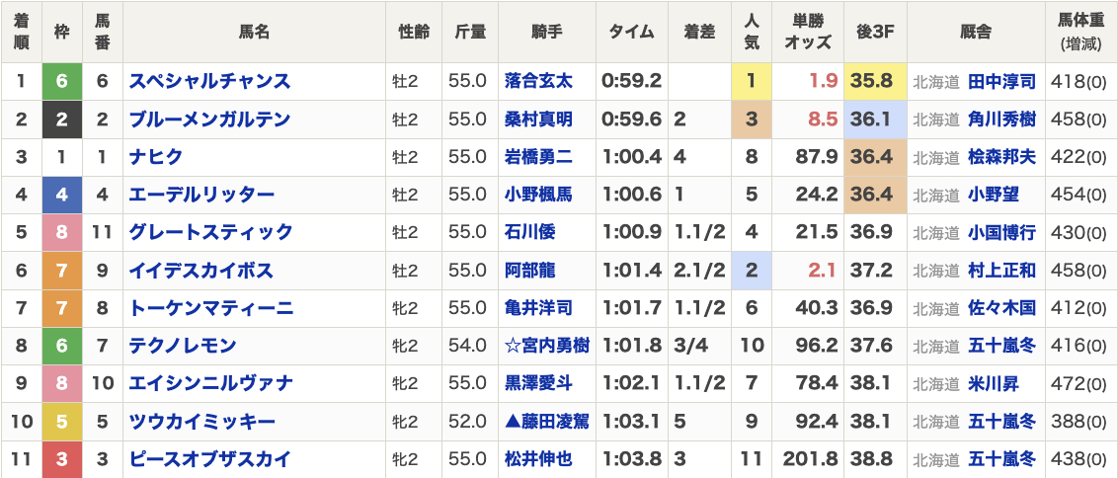This screenshot has height=478, width=1118.
Task: Click the 厩舎 column header
Action: coord(976,33)
